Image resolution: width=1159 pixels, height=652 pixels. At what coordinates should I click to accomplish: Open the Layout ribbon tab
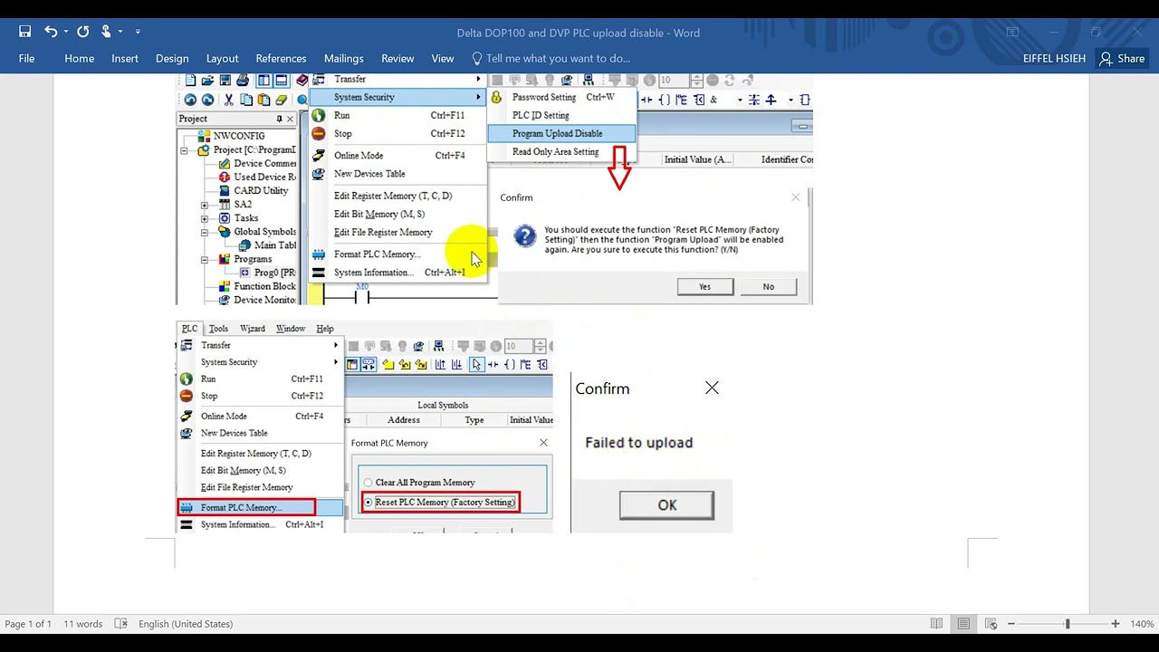(222, 58)
